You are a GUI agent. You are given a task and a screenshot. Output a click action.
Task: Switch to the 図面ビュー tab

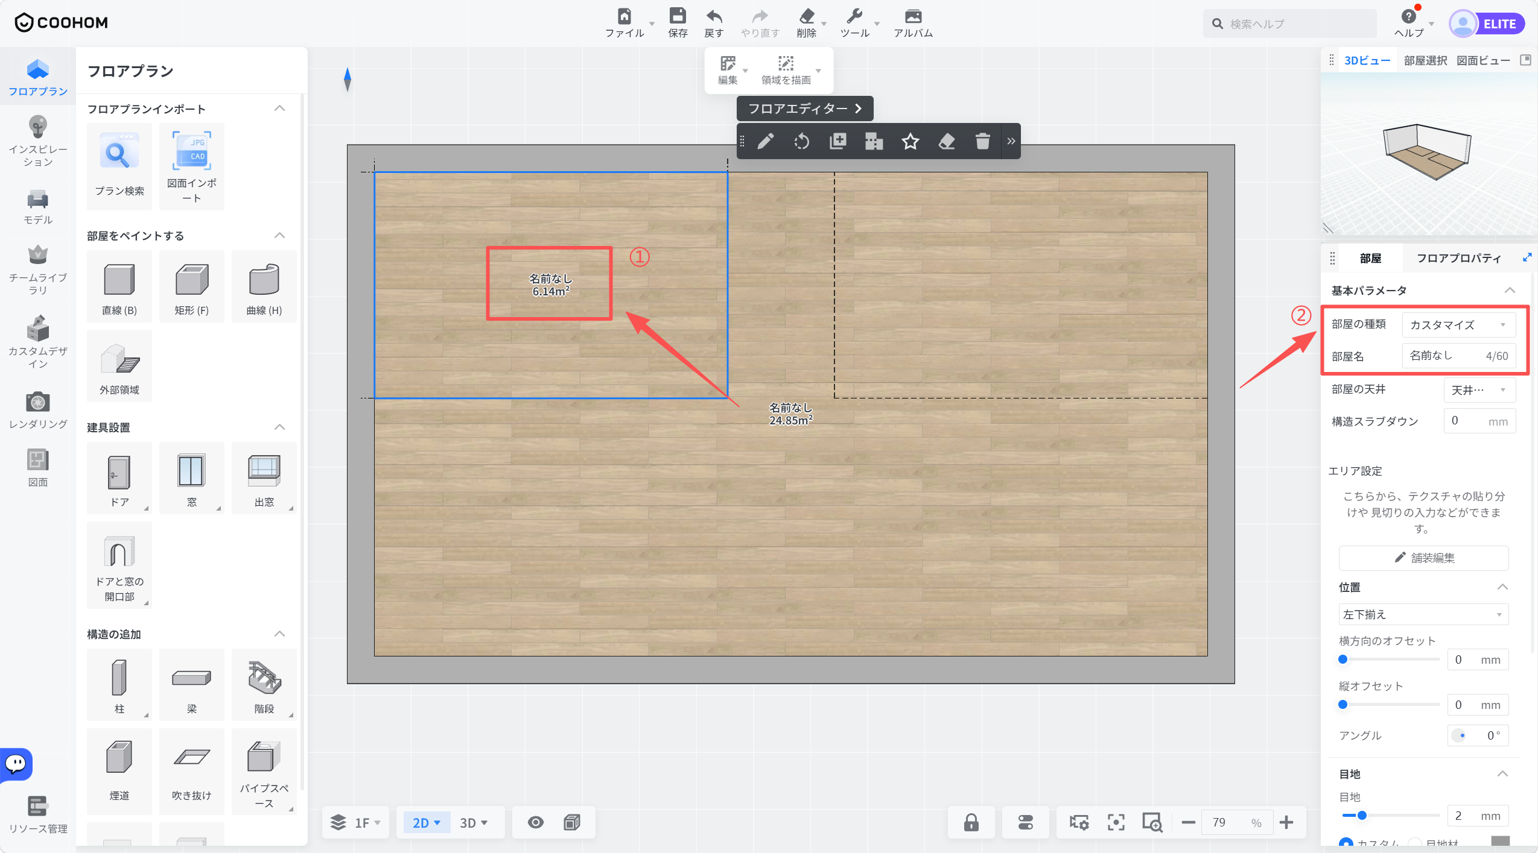point(1483,60)
